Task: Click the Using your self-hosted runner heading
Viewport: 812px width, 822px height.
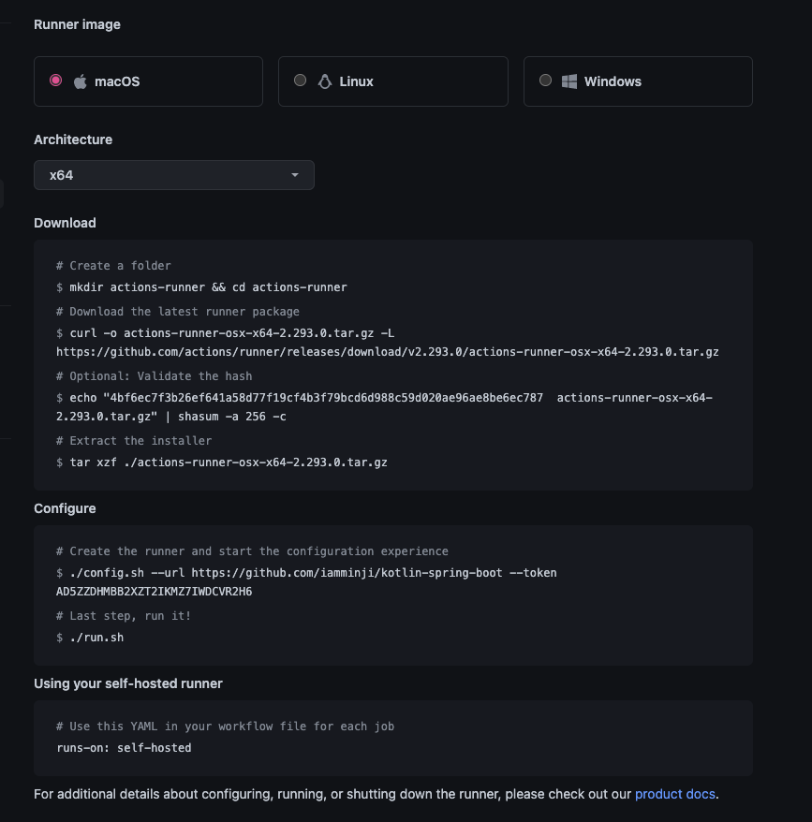Action: [x=128, y=683]
